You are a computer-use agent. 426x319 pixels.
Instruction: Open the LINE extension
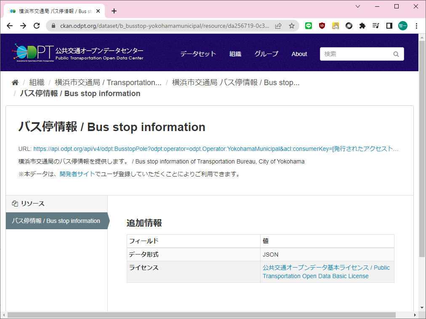pos(309,26)
